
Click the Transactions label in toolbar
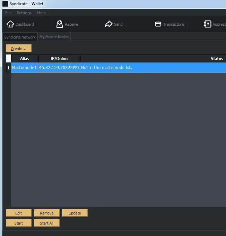(x=174, y=24)
